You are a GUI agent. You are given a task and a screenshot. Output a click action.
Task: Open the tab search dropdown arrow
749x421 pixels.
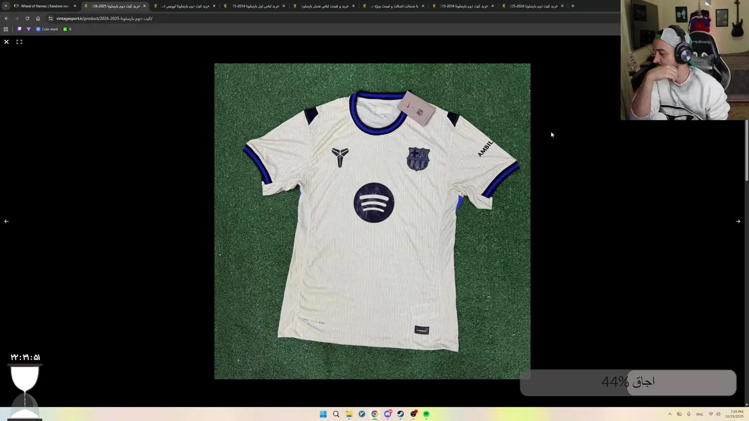point(6,6)
